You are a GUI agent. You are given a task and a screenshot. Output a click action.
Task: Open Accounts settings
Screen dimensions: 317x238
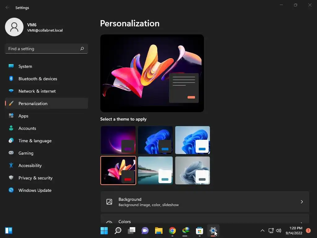tap(46, 128)
